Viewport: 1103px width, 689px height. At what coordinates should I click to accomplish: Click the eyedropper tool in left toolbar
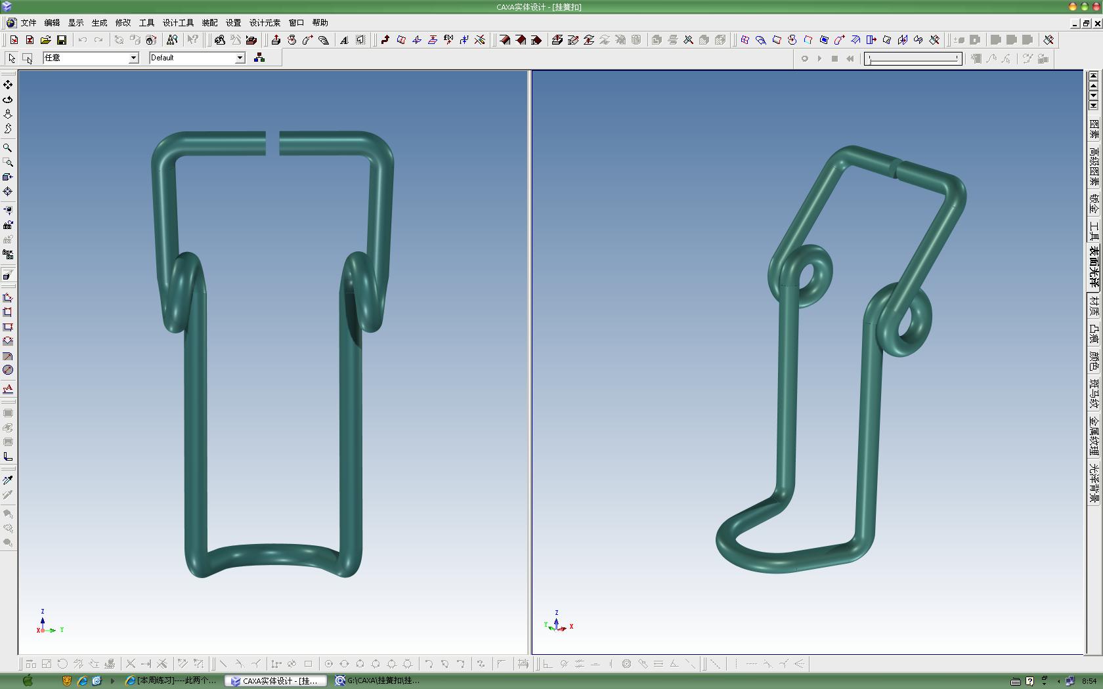(x=8, y=480)
